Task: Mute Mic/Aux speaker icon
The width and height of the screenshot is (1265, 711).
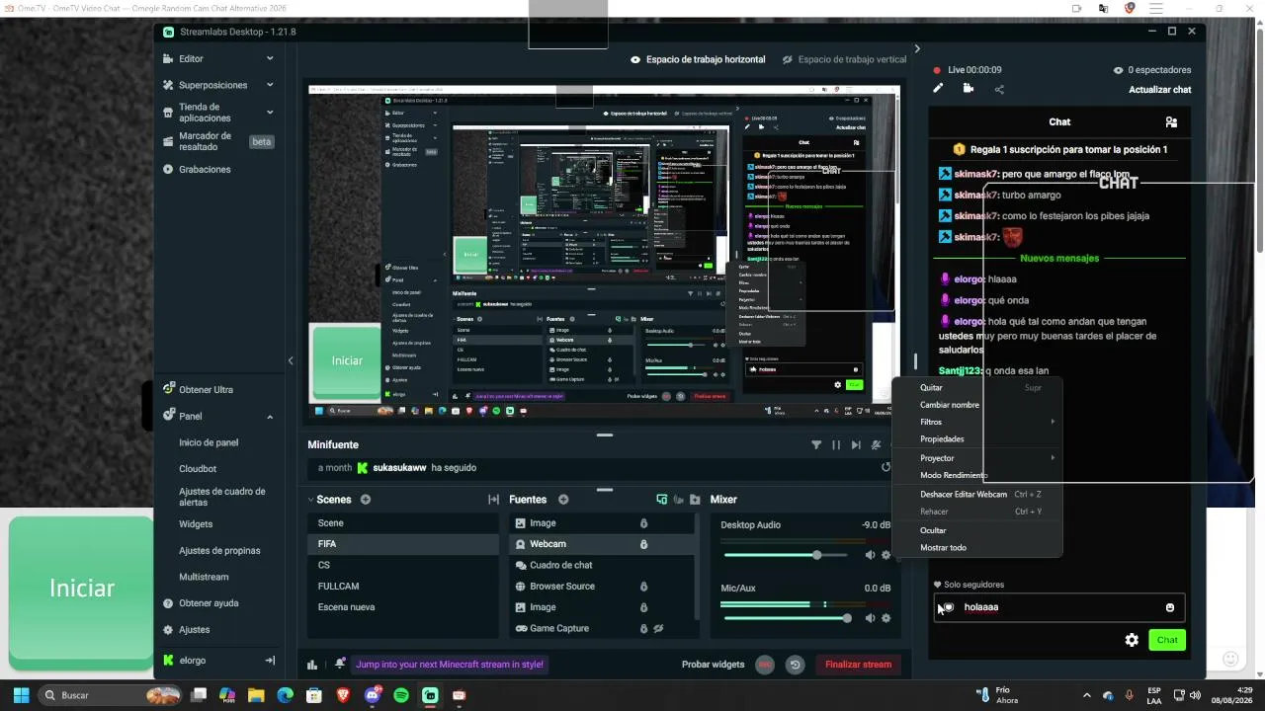Action: click(870, 618)
